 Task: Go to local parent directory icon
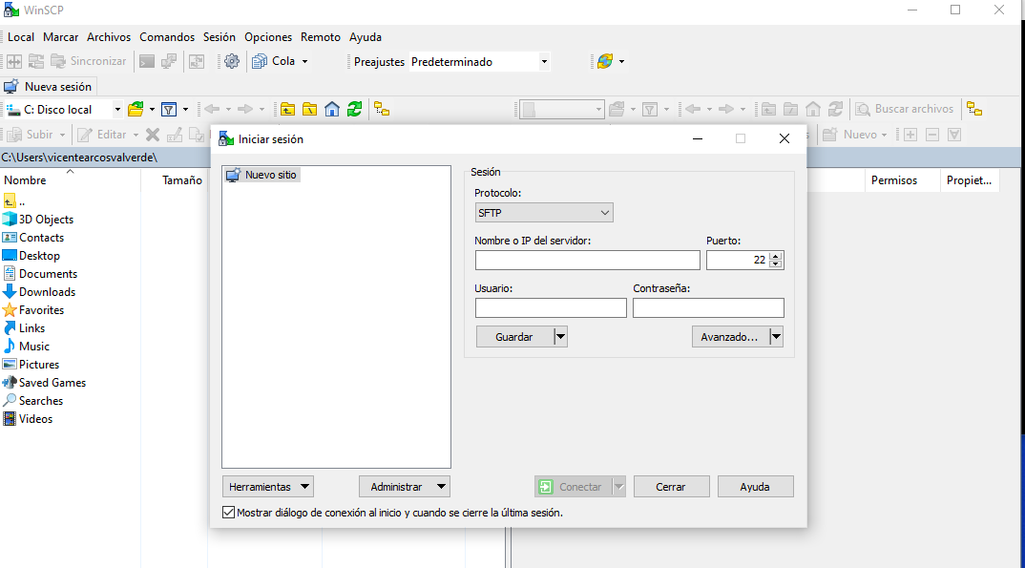[287, 109]
